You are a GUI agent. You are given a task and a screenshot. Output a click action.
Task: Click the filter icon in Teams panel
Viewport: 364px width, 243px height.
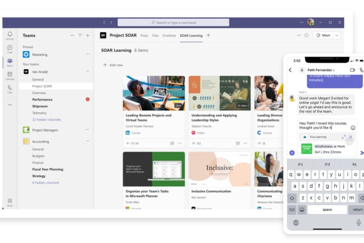[x=80, y=35]
